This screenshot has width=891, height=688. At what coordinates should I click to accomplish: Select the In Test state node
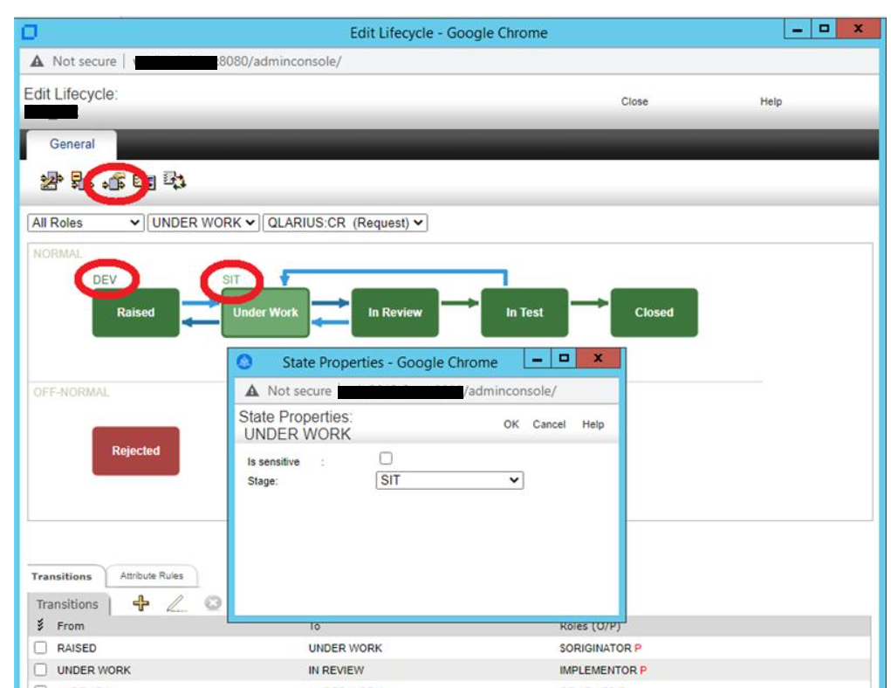[524, 313]
